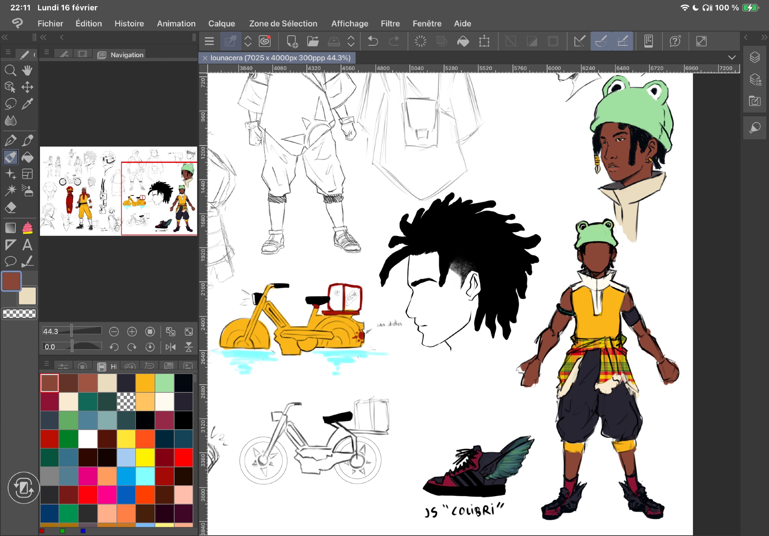The width and height of the screenshot is (769, 536).
Task: Toggle snap to grid in command bar
Action: [623, 41]
